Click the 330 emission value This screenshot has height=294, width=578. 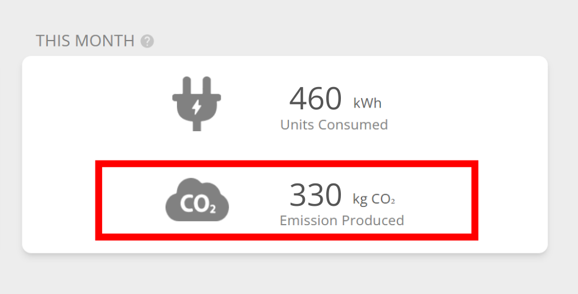315,195
